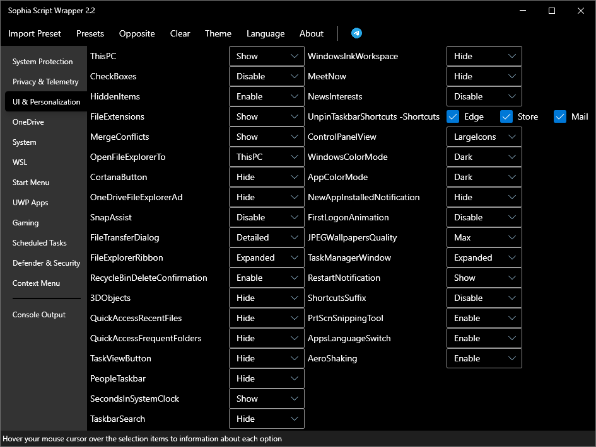Image resolution: width=596 pixels, height=447 pixels.
Task: Open the AeroShaking dropdown
Action: click(484, 358)
